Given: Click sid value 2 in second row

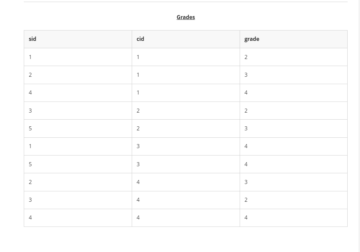Looking at the screenshot, I should (x=30, y=75).
